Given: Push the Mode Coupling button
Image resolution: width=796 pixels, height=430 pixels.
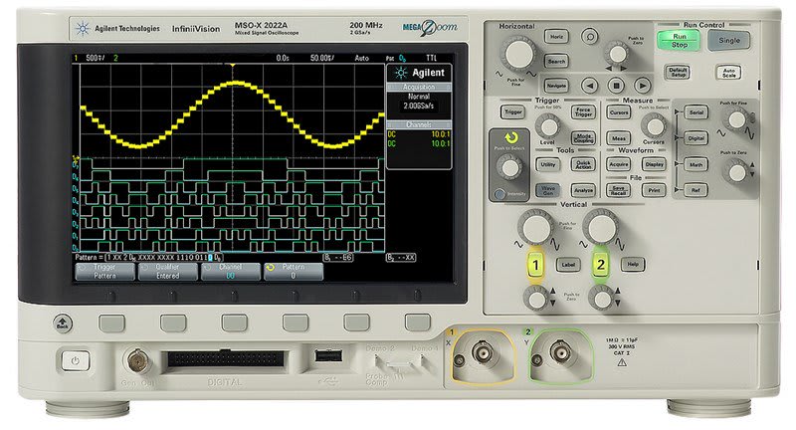Looking at the screenshot, I should tap(583, 138).
